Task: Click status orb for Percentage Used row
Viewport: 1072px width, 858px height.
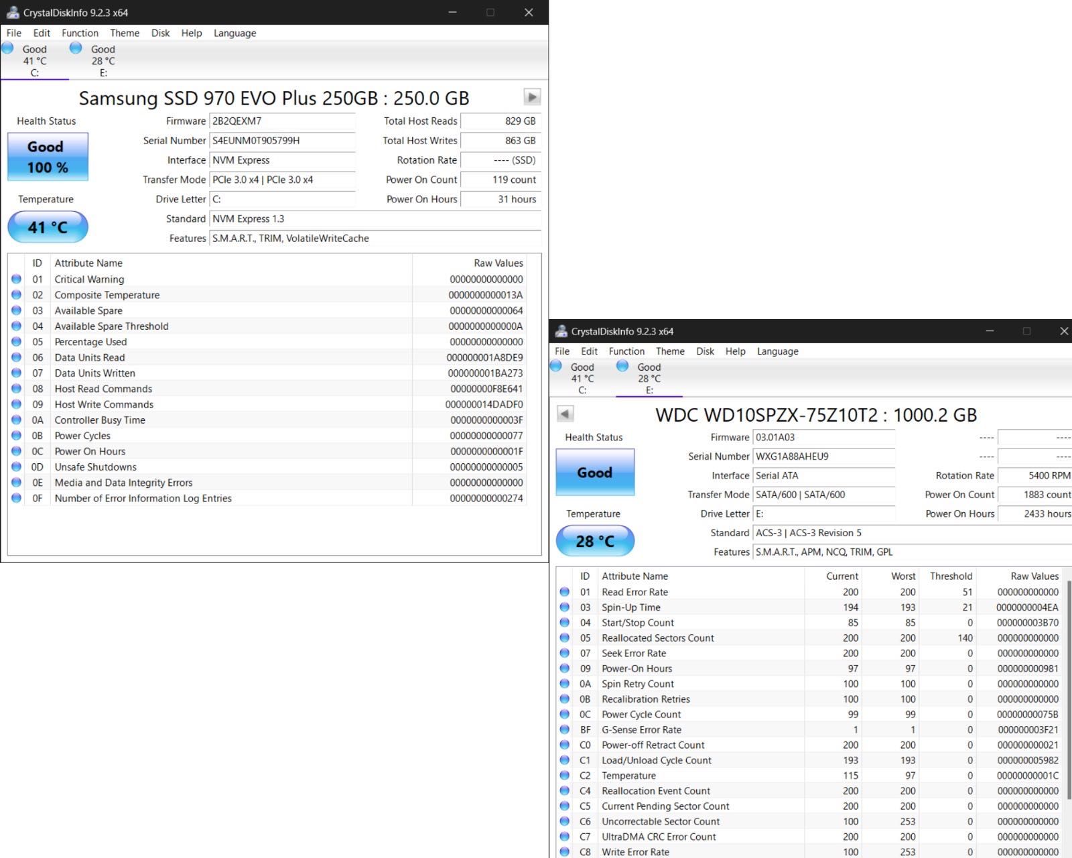Action: pyautogui.click(x=17, y=341)
